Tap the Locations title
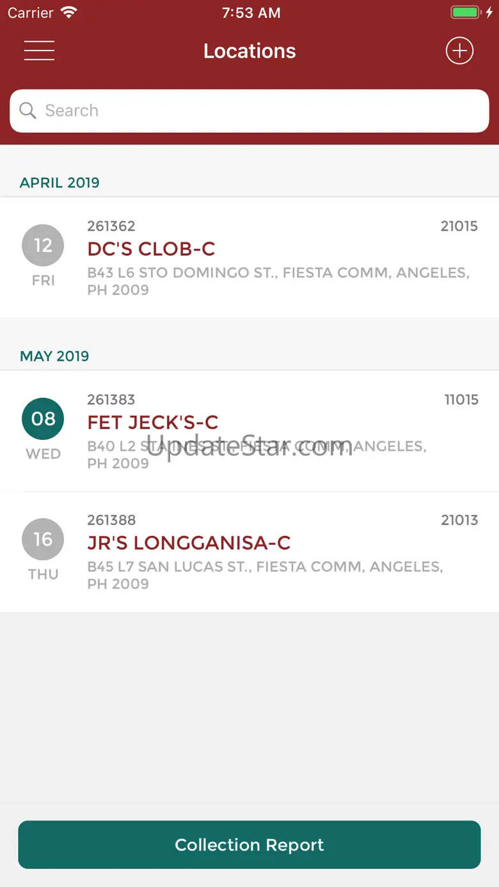Viewport: 499px width, 887px height. click(249, 51)
